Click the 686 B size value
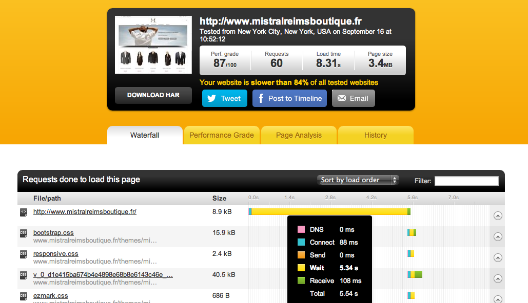The image size is (528, 303). coord(221,296)
